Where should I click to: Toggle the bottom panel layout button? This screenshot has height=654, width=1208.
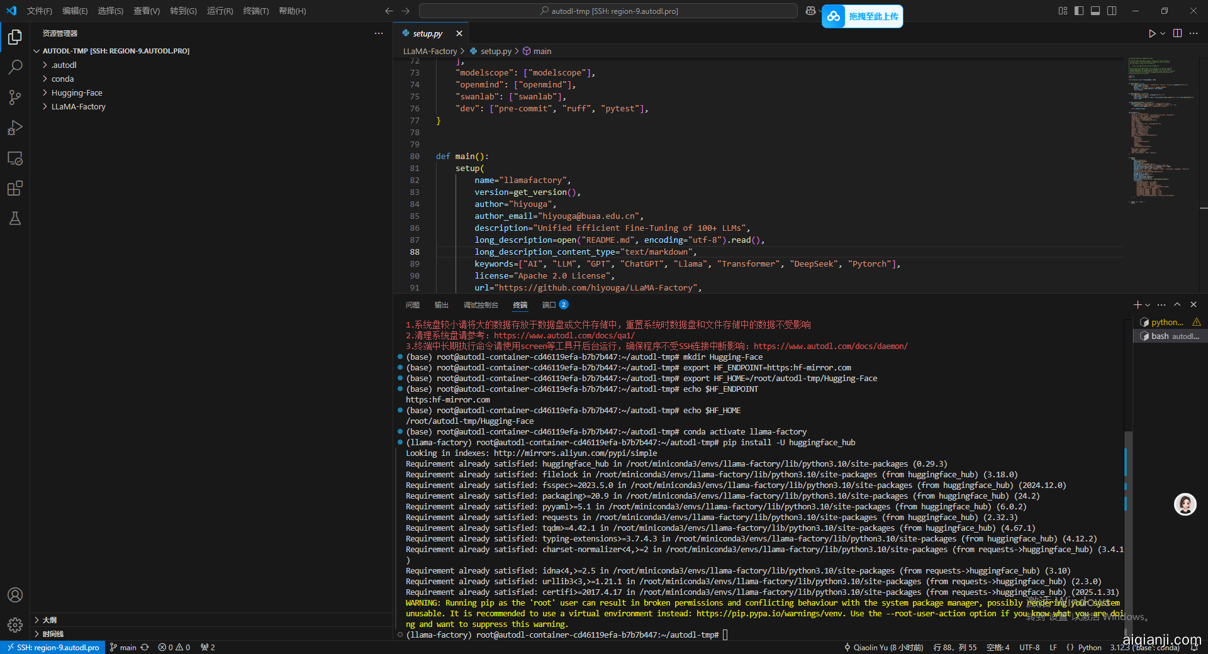click(x=1095, y=11)
